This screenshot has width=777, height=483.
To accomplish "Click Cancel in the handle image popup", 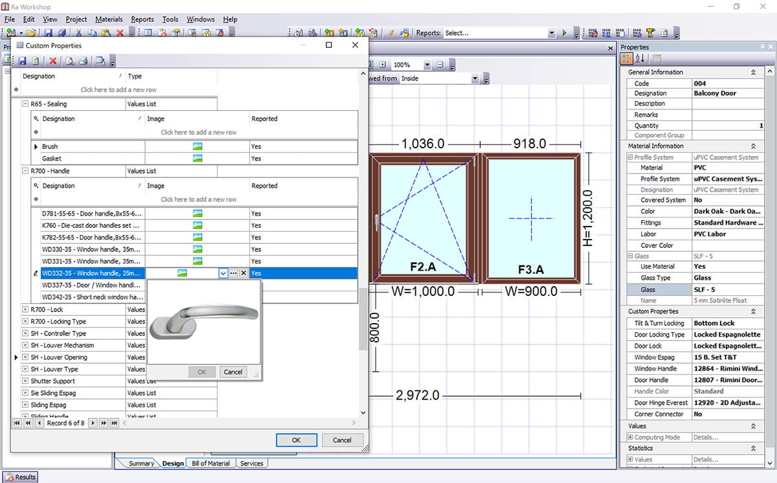I will click(232, 372).
